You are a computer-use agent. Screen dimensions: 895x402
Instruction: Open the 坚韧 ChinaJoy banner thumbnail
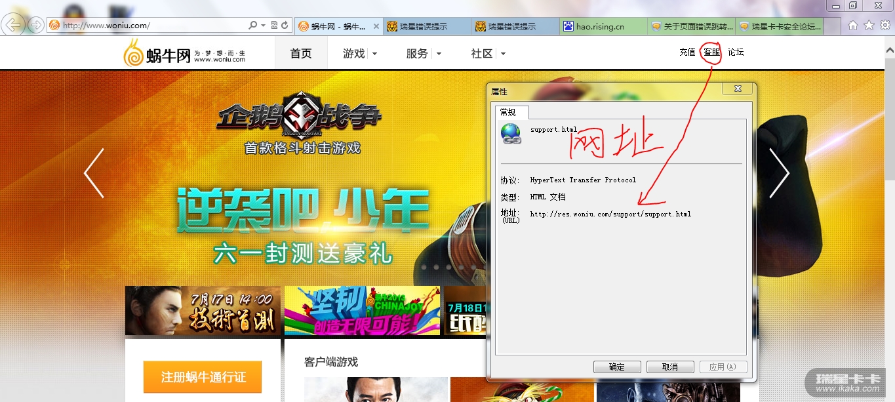point(362,310)
